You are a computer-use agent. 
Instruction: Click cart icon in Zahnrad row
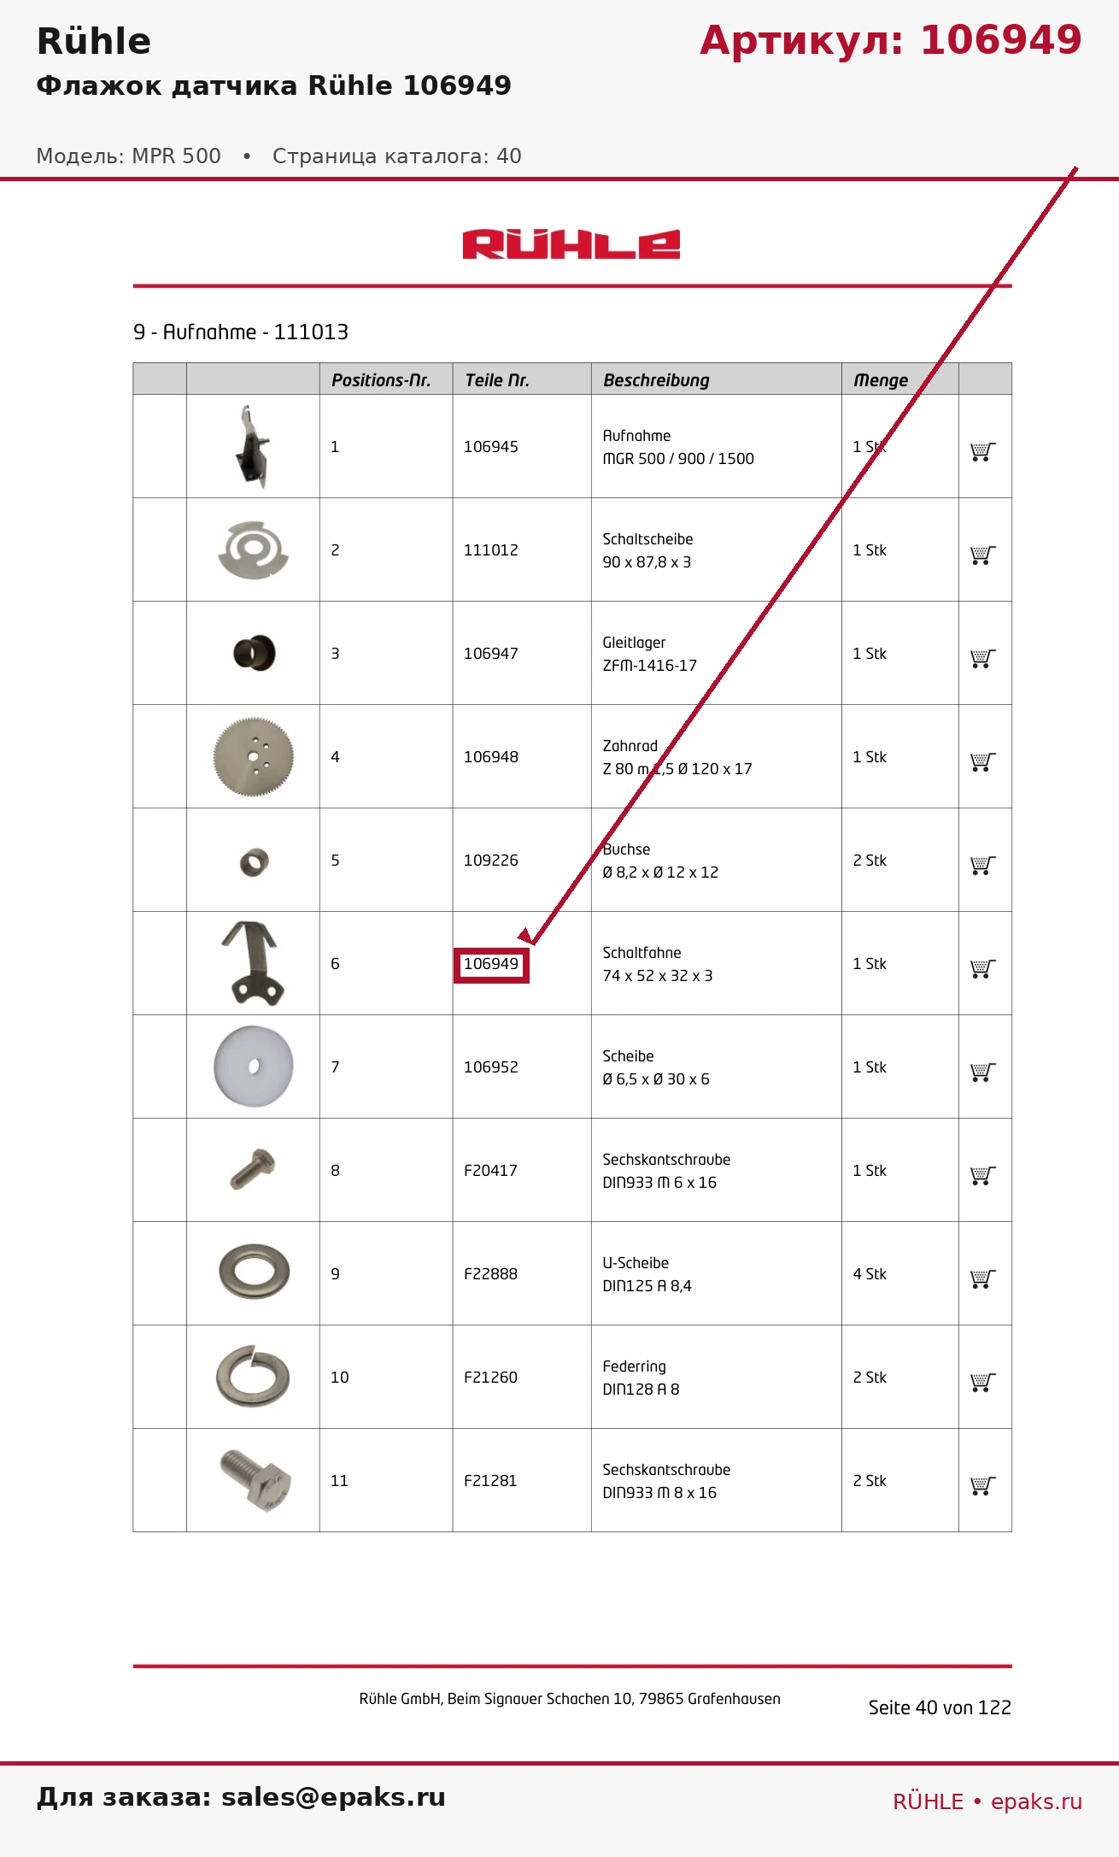(x=983, y=761)
